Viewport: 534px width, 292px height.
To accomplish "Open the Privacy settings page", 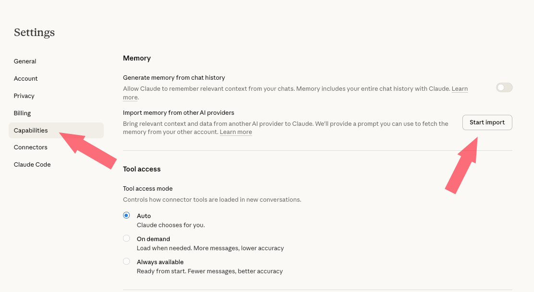I will coord(24,96).
